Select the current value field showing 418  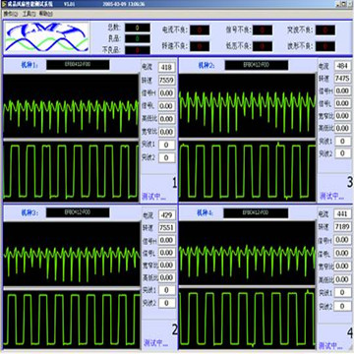(x=167, y=68)
